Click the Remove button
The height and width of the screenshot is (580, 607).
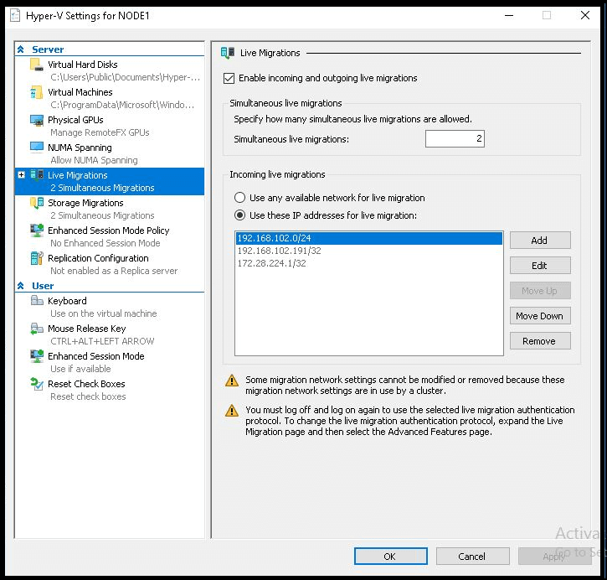pos(540,341)
